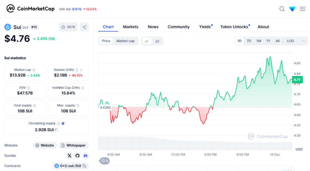Click the 15.64% Vol/Mkt Cap value
The height and width of the screenshot is (171, 310).
click(68, 93)
